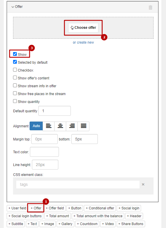This screenshot has width=166, height=228.
Task: Tick the Show quantity checkbox
Action: click(x=15, y=101)
